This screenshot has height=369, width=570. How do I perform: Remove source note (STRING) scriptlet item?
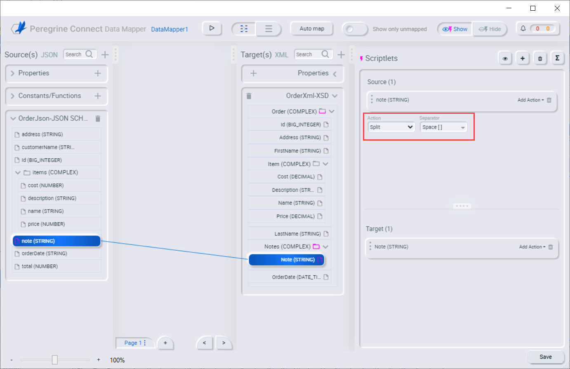pos(549,100)
